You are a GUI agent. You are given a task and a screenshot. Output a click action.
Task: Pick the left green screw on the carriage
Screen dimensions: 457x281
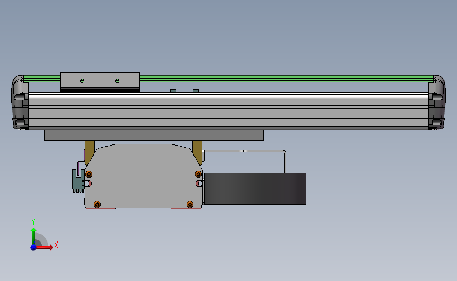tap(82, 81)
